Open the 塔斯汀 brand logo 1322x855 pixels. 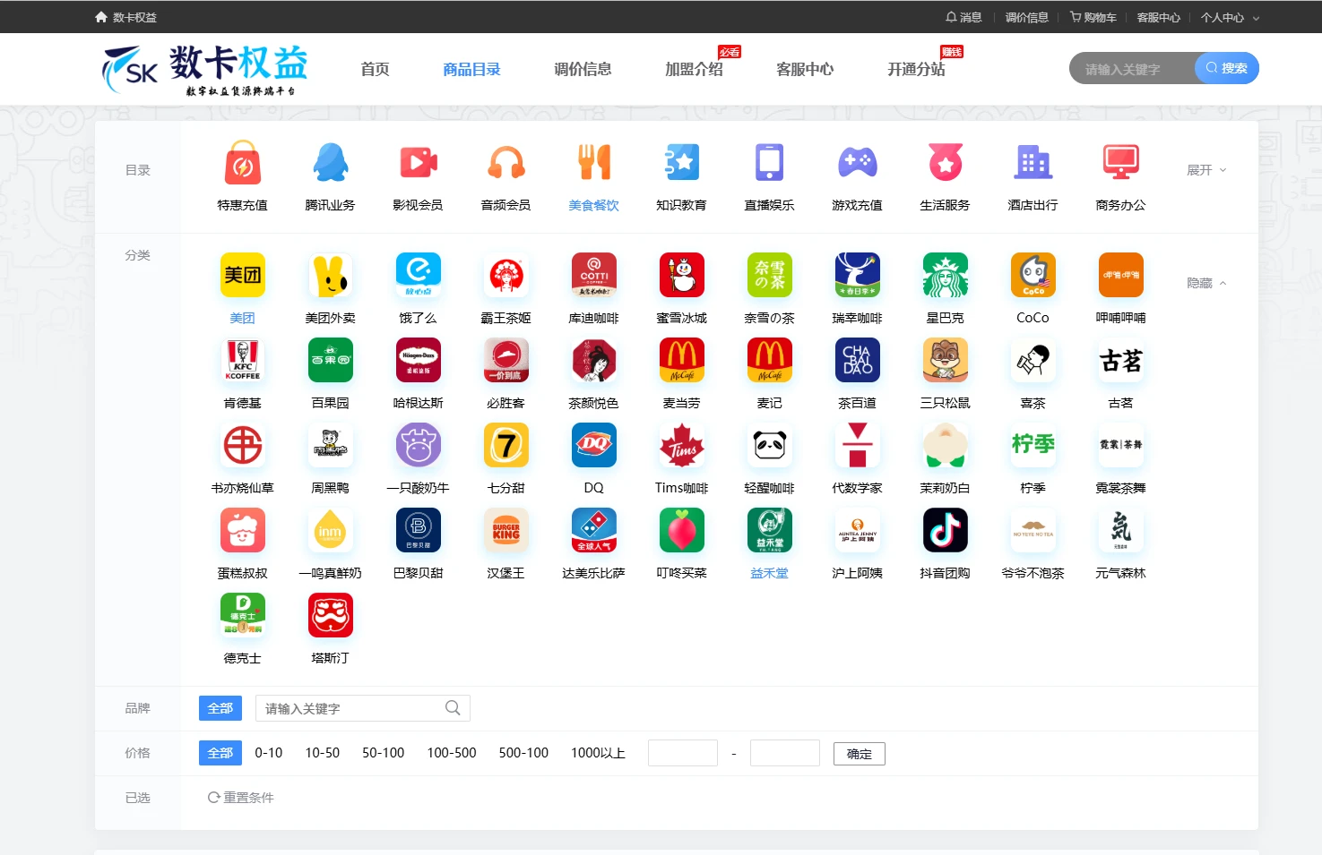click(x=331, y=615)
